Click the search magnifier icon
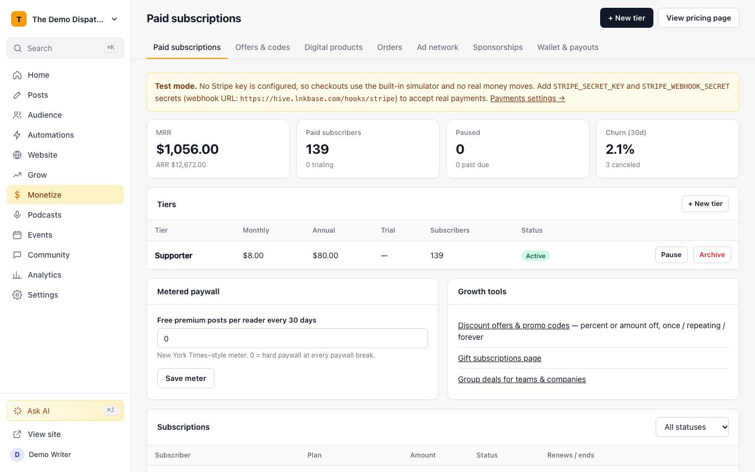The width and height of the screenshot is (755, 472). pyautogui.click(x=18, y=48)
